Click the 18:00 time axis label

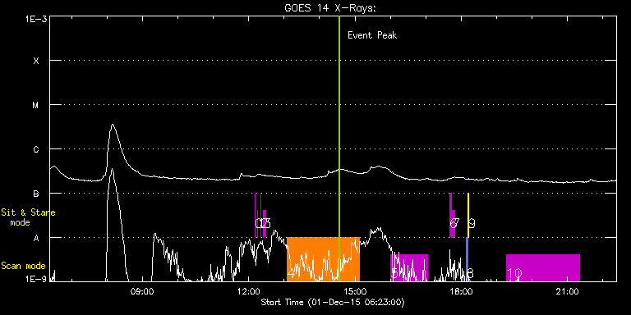[x=461, y=291]
